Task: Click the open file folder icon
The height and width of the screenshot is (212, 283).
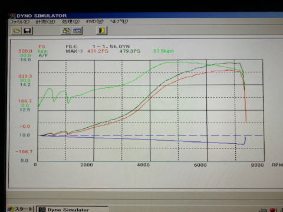Action: point(17,31)
